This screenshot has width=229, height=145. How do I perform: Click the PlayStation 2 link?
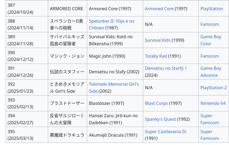(x=214, y=88)
